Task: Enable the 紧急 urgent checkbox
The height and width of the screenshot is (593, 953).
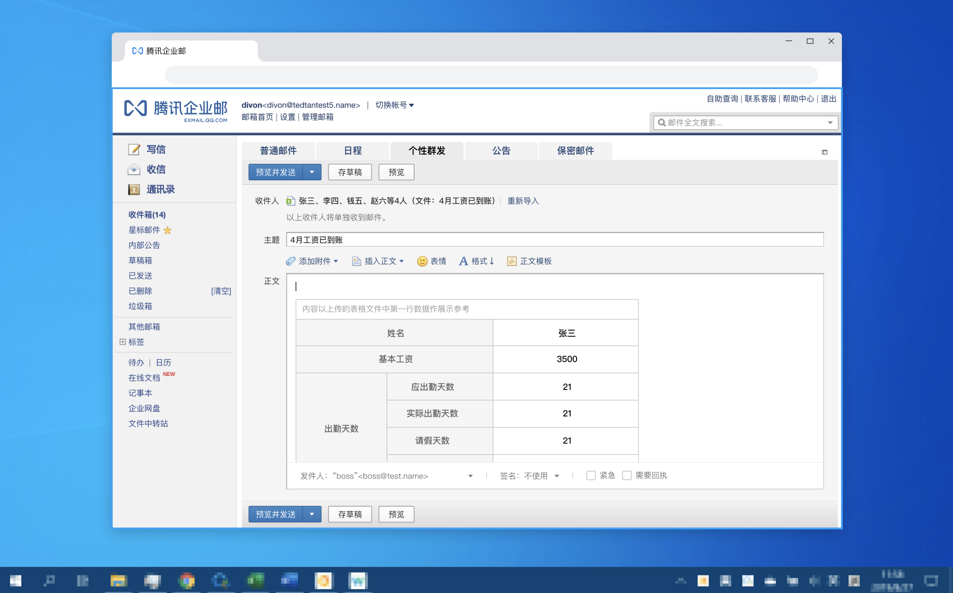Action: tap(591, 475)
